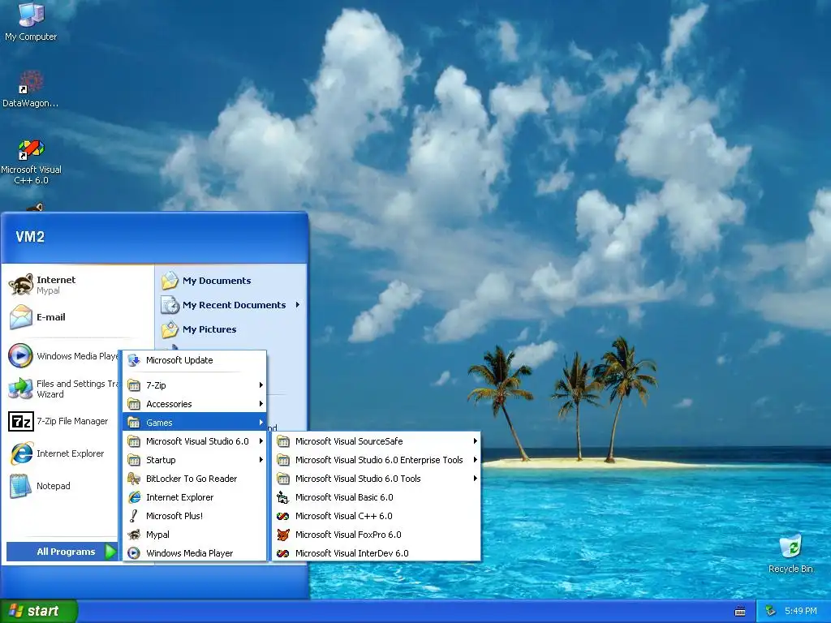Click the pinned Windows Media Player icon
The image size is (831, 623).
click(20, 355)
